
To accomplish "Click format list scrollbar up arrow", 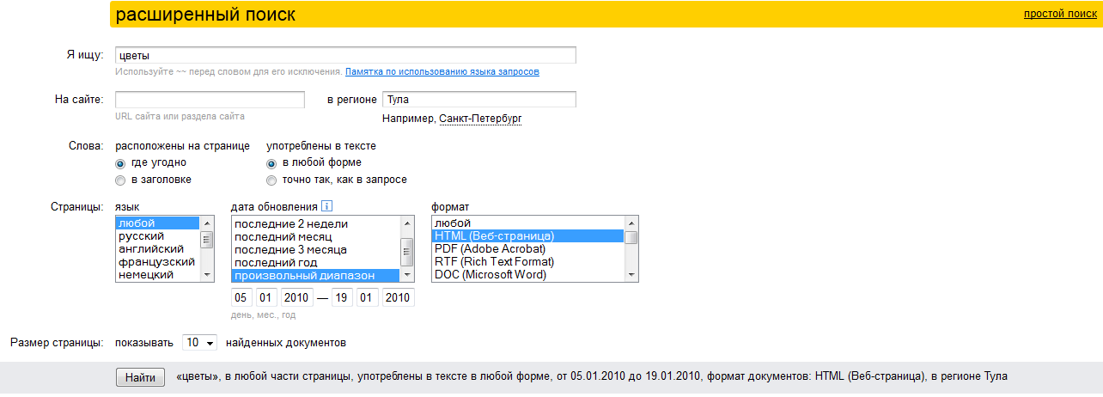I will 631,222.
